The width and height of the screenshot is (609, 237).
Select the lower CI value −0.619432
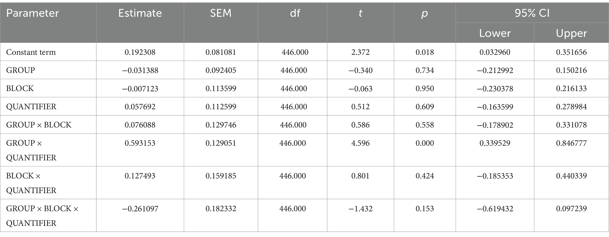point(495,209)
